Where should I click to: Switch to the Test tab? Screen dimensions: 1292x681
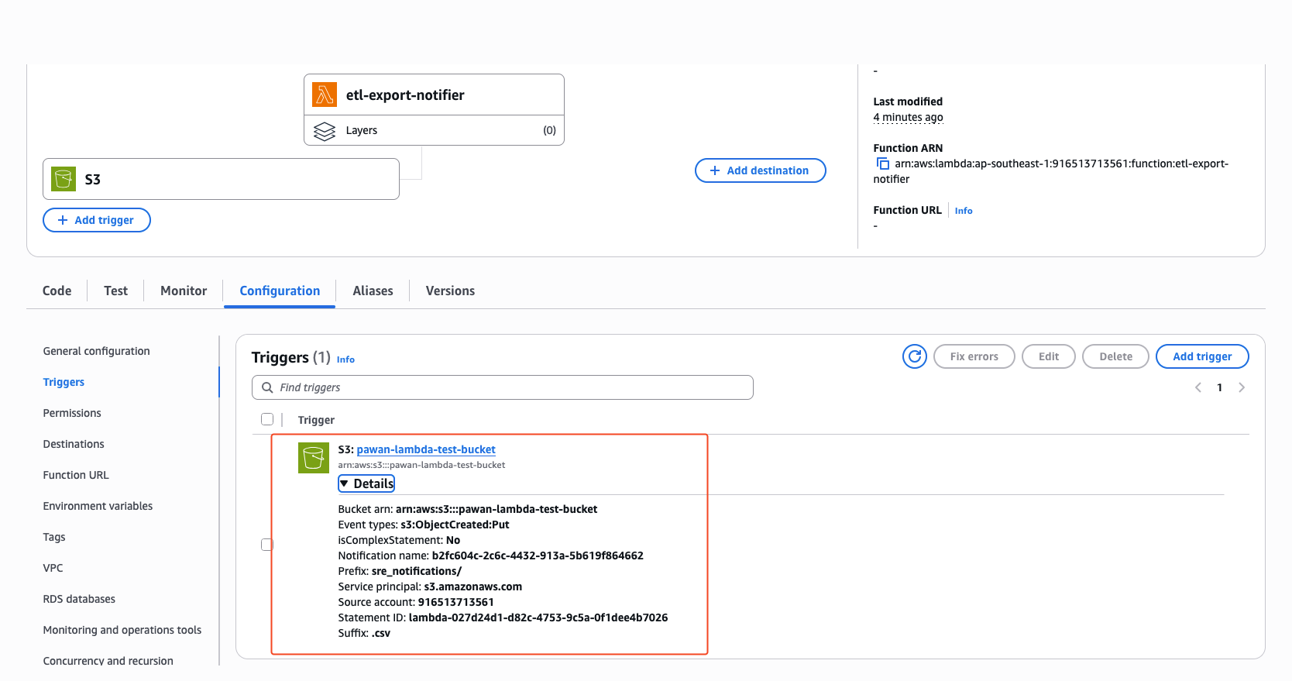[116, 291]
